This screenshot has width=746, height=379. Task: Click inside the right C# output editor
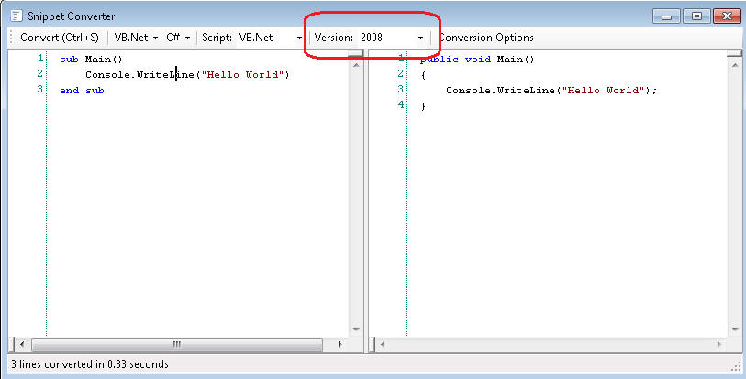569,201
